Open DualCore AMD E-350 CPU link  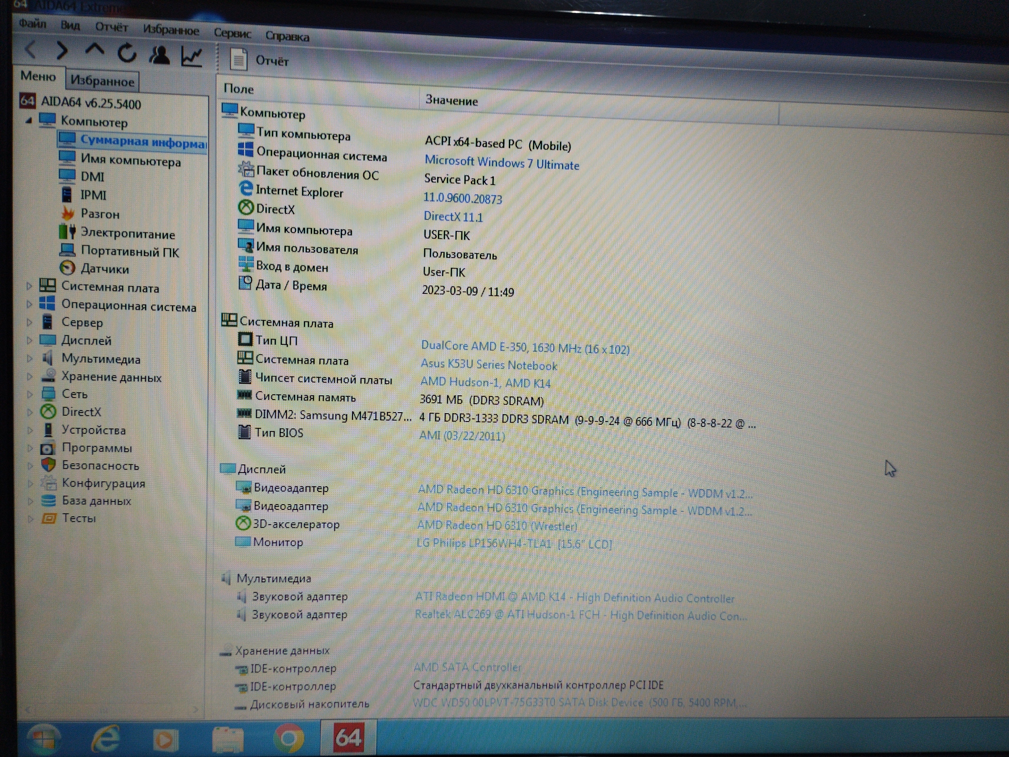pos(525,347)
